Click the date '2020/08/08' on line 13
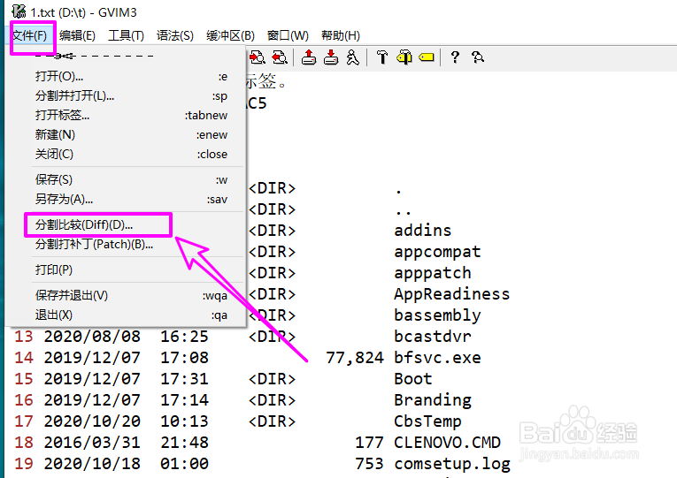The image size is (677, 478). point(92,337)
